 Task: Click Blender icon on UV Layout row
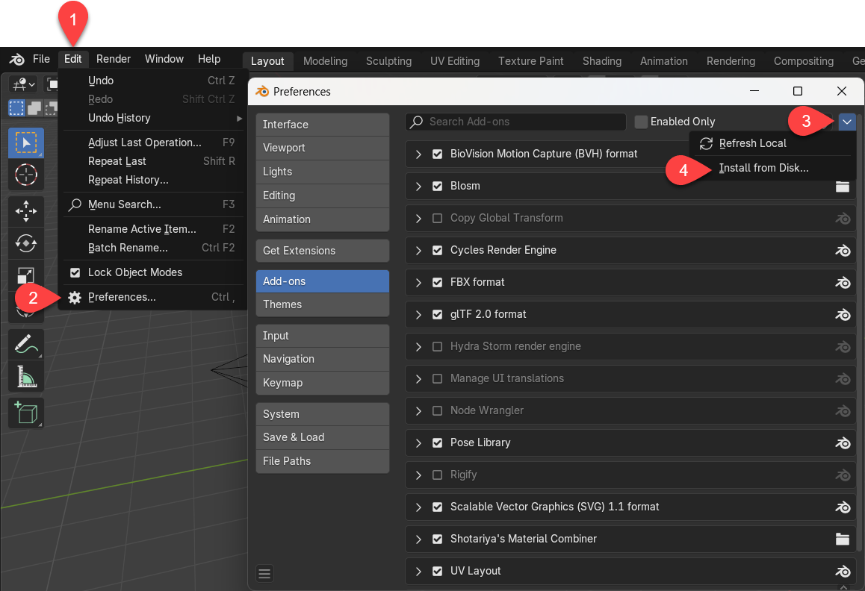843,571
